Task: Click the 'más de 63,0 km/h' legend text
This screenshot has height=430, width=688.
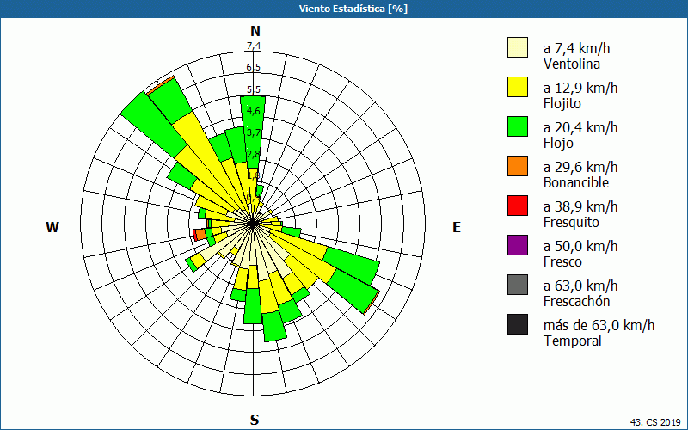Action: point(599,325)
